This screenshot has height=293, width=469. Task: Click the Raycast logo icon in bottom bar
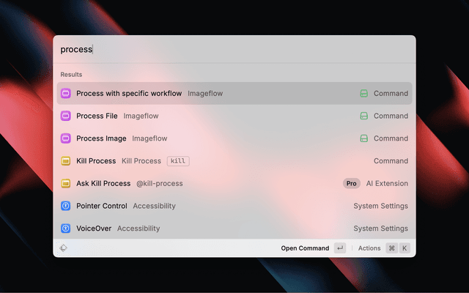pyautogui.click(x=64, y=248)
